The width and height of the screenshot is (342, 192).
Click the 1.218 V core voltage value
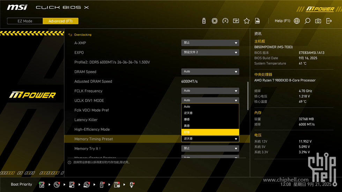click(304, 96)
